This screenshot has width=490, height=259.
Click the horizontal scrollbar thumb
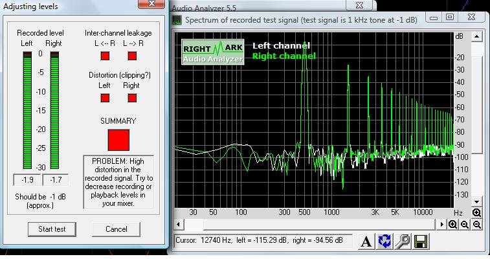tap(319, 224)
